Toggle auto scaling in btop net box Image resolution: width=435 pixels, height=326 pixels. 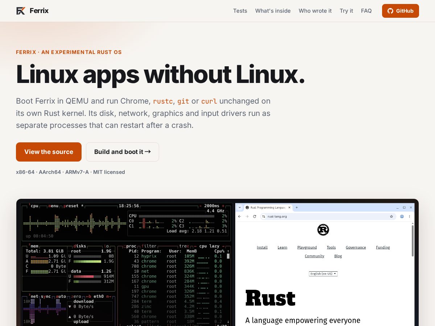(61, 296)
